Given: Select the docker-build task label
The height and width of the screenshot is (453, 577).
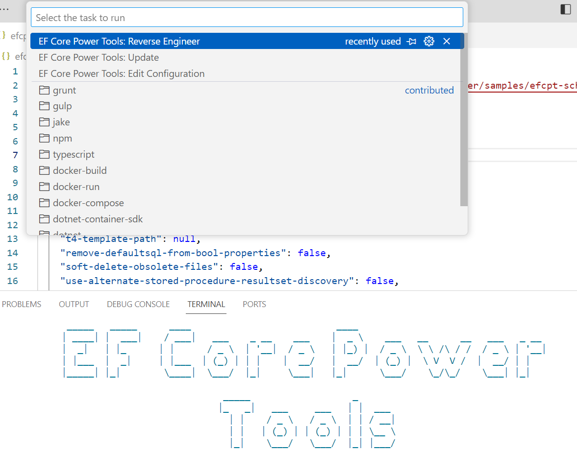Looking at the screenshot, I should click(x=80, y=170).
